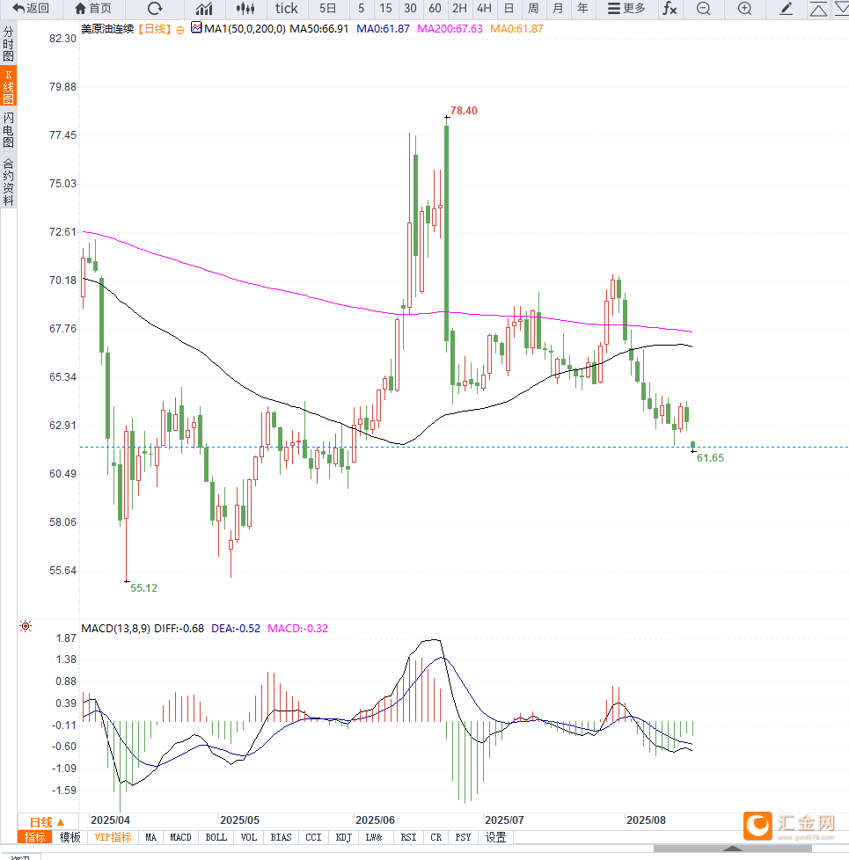Open the line chart type icon
849x860 pixels.
(x=203, y=8)
